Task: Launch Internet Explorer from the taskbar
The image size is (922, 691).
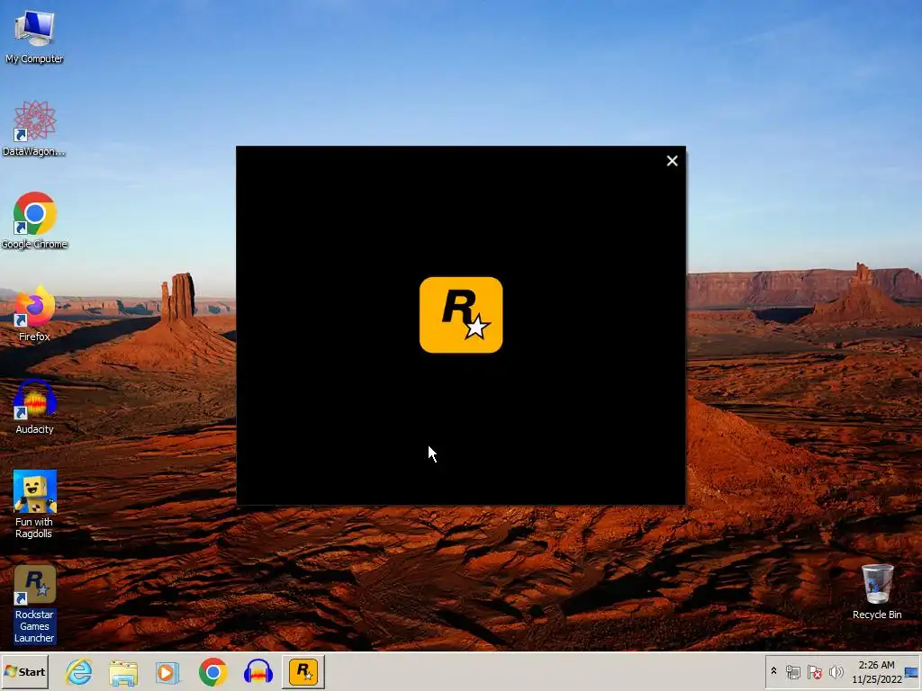Action: 79,671
